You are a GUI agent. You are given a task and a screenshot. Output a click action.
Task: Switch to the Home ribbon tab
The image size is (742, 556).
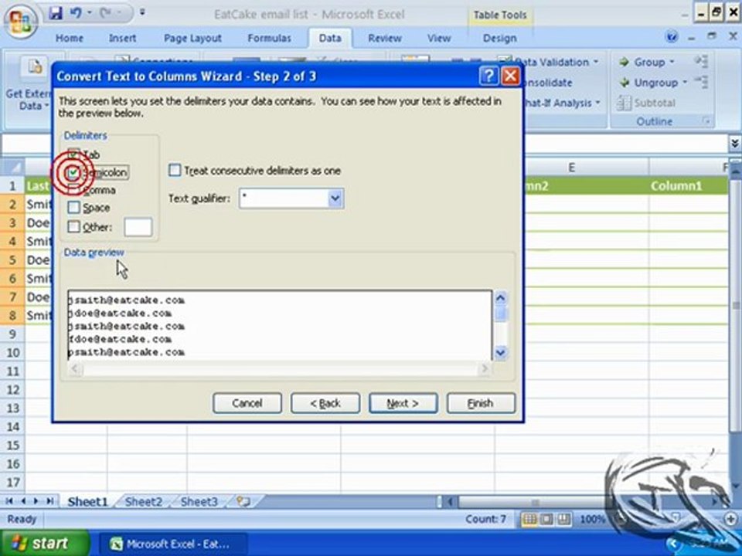69,39
